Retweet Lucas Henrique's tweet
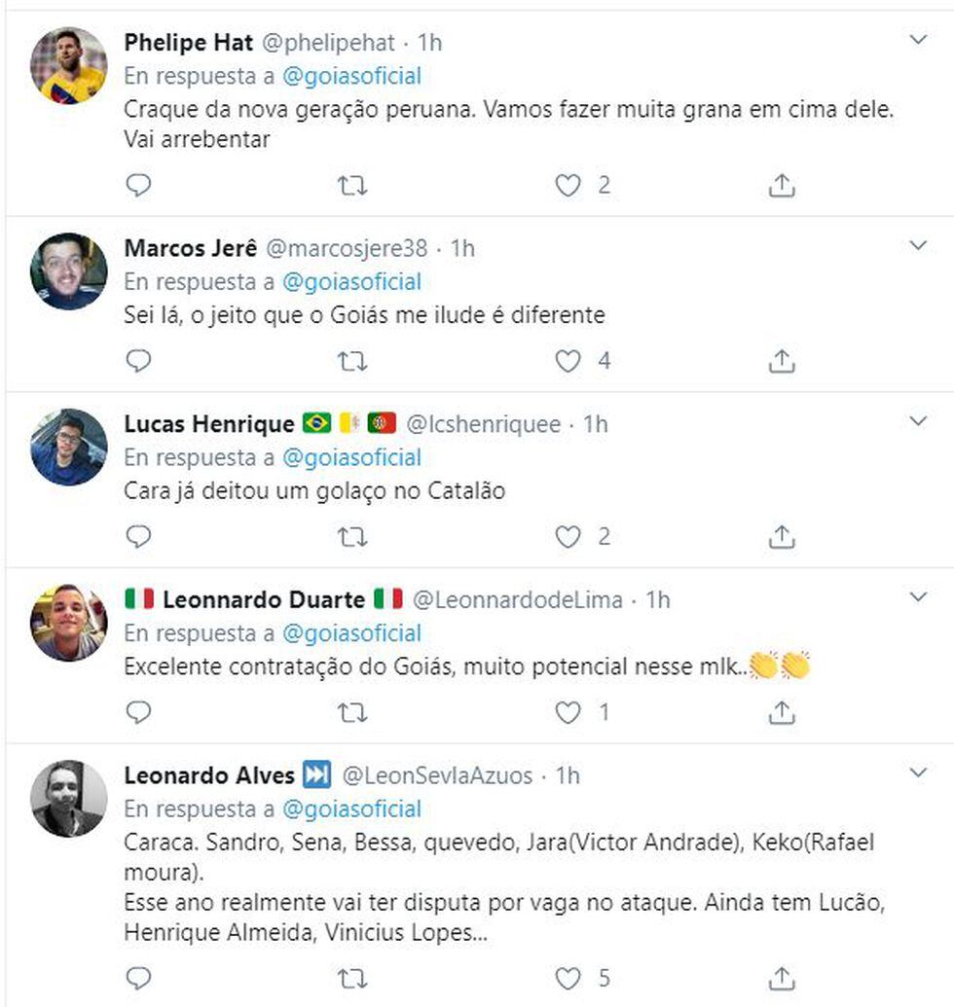Viewport: 954px width, 1007px height. (x=352, y=536)
